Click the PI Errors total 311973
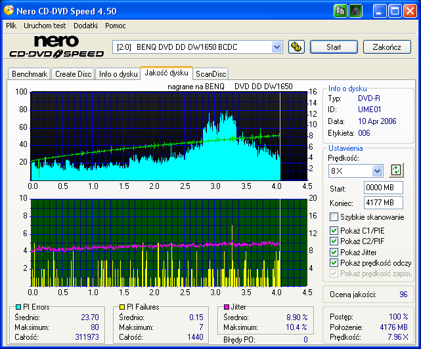 (87, 337)
